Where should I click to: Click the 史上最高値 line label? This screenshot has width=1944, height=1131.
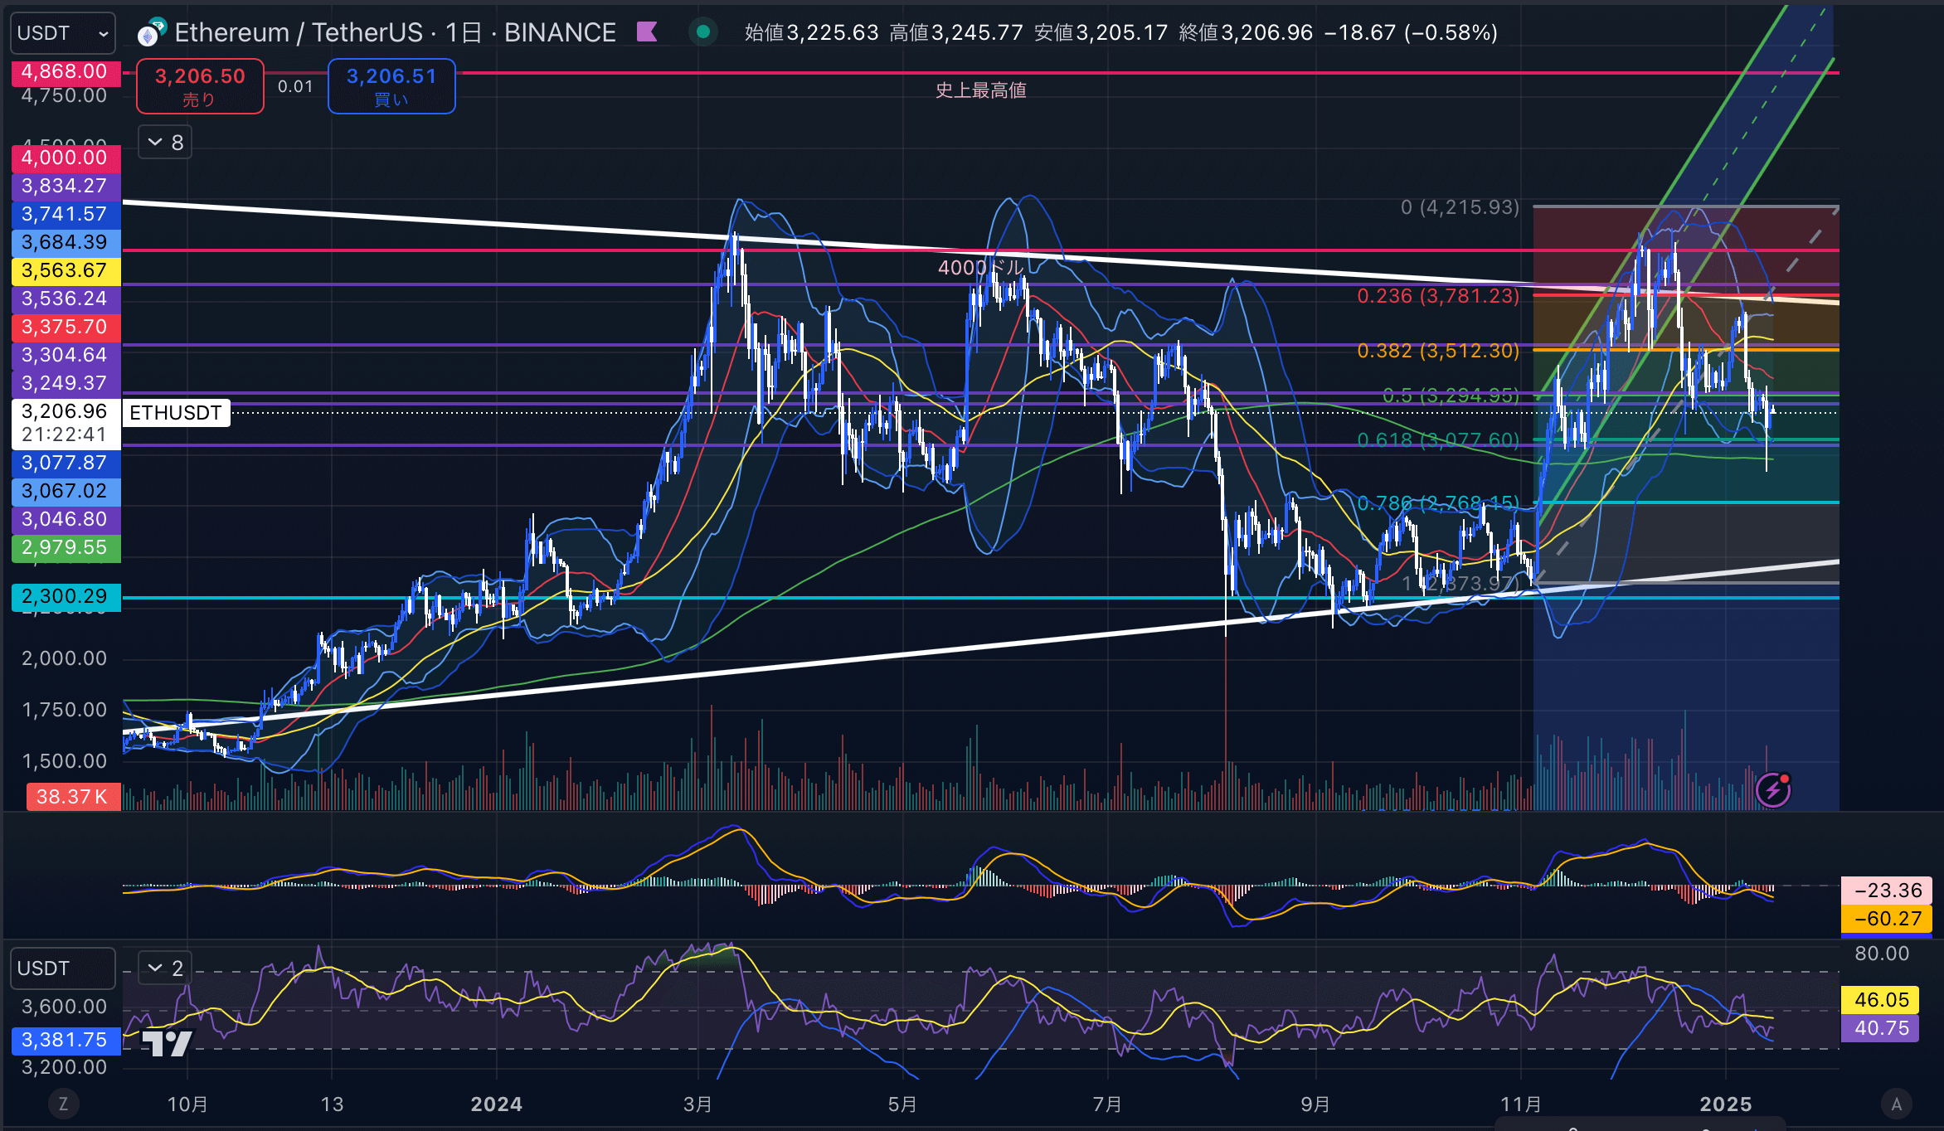pos(981,90)
